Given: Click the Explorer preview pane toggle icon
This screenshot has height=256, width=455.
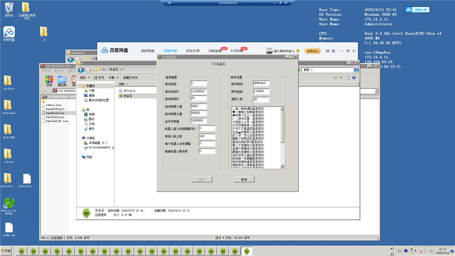Looking at the screenshot, I should [x=347, y=77].
